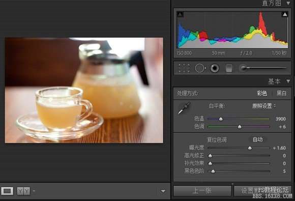Viewport: 295px width, 201px height.
Task: Click the 自动 auto tone button
Action: [x=257, y=139]
